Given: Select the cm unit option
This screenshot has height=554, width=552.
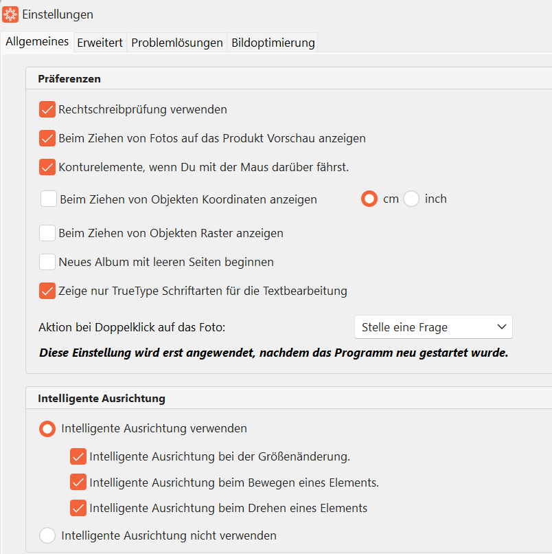Looking at the screenshot, I should click(369, 199).
